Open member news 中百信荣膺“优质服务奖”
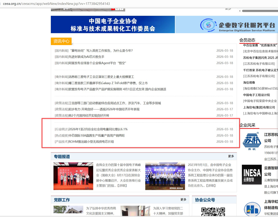 coord(260,45)
